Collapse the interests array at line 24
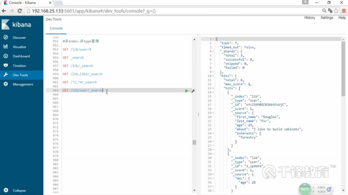 (213, 133)
